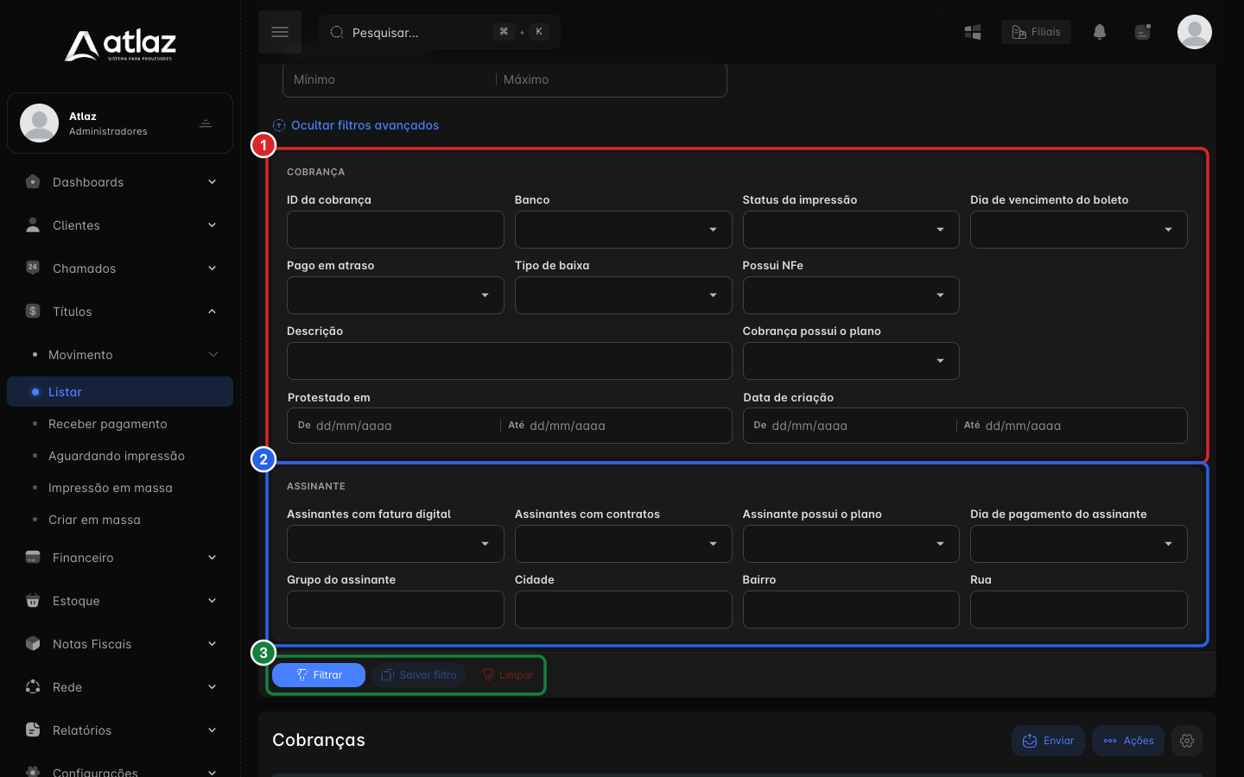Select Impressão em massa in sidebar
This screenshot has height=777, width=1244.
coord(111,488)
